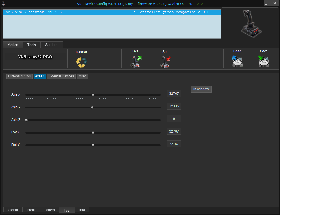
Task: Click the Axis Y slider handle
Action: [x=92, y=107]
